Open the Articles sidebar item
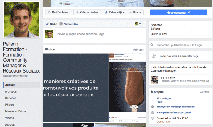Image resolution: width=213 pixels, height=127 pixels. (x=10, y=125)
